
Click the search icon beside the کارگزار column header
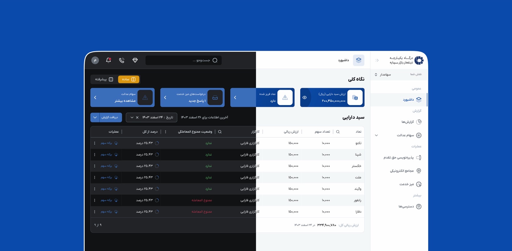[220, 132]
